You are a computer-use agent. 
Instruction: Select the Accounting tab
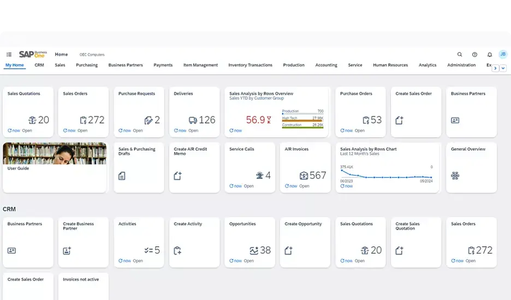tap(326, 65)
